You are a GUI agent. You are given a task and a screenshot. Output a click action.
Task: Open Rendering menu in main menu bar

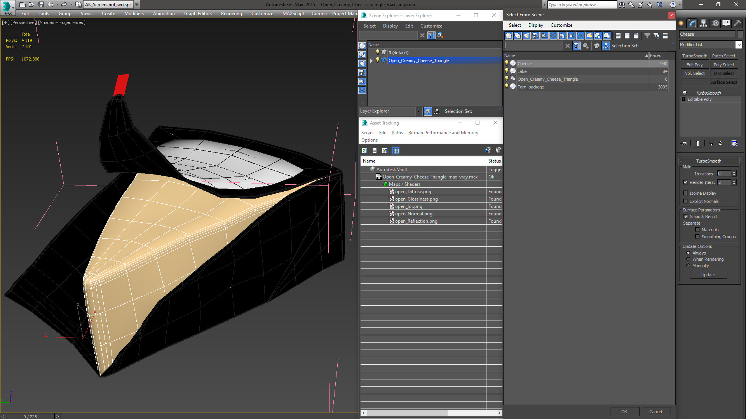(x=231, y=14)
